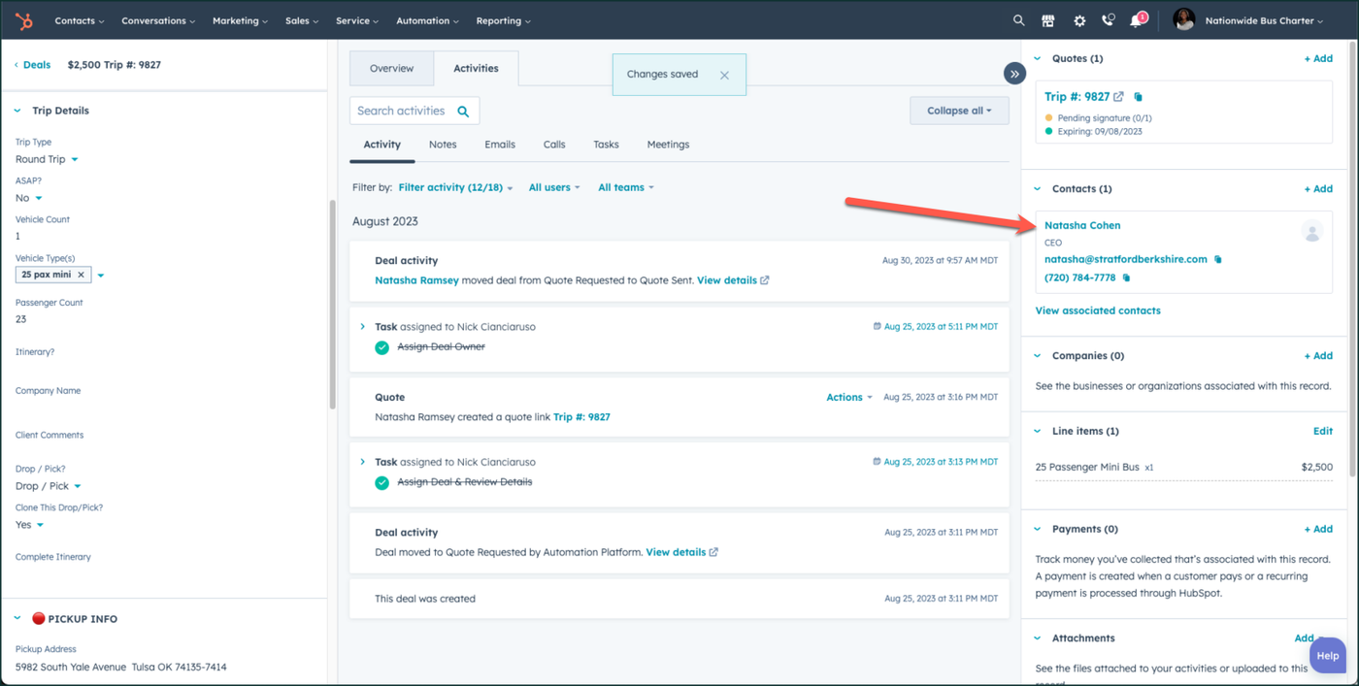Collapse the right sidebar with double-arrow button
Screen dimensions: 1359x686
(x=1014, y=74)
